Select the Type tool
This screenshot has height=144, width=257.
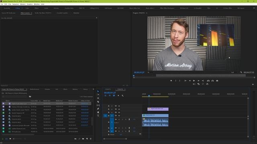coord(98,116)
